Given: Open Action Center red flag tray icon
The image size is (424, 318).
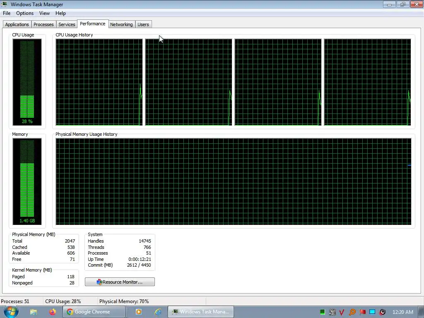Looking at the screenshot, I should click(x=362, y=312).
